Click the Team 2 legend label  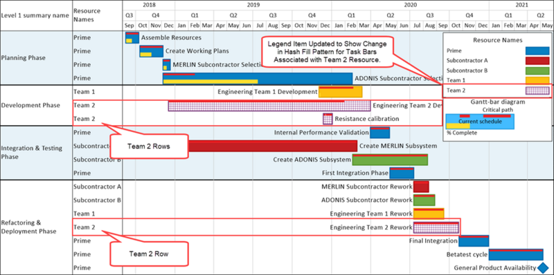click(x=456, y=91)
